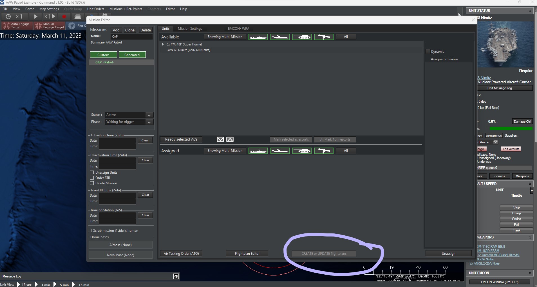Image resolution: width=537 pixels, height=287 pixels.
Task: Show ships filter in the Available list
Action: pyautogui.click(x=258, y=37)
